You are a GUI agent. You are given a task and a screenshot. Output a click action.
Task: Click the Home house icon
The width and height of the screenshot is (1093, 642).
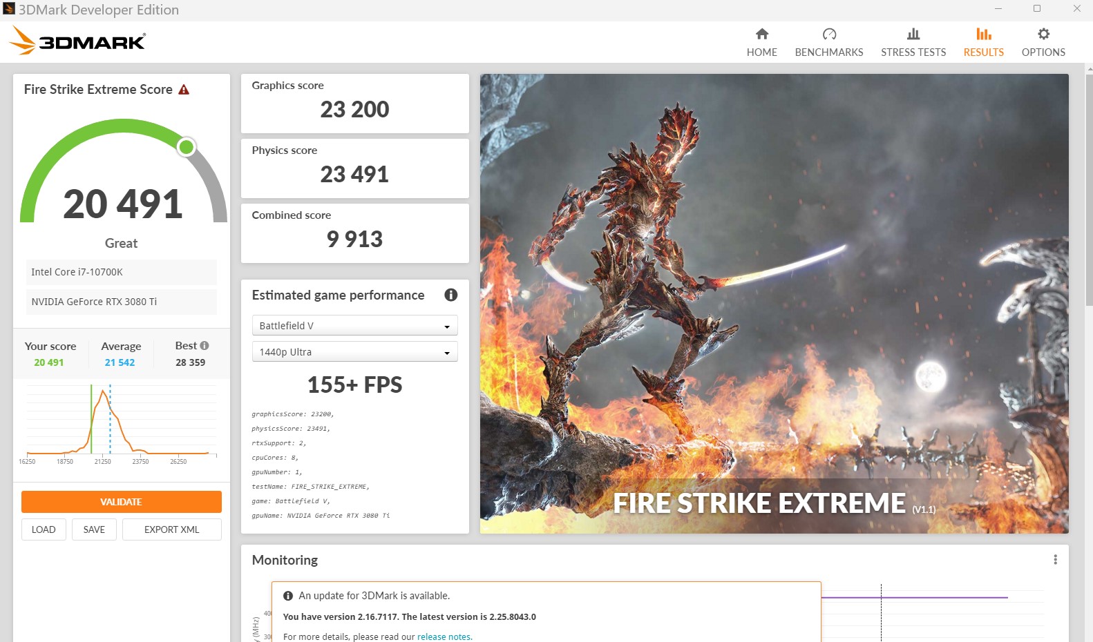click(762, 34)
